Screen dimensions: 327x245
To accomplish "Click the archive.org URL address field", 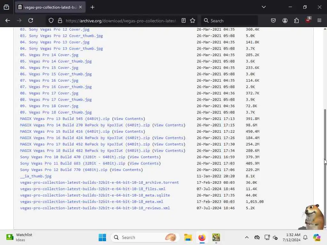I will (x=121, y=21).
